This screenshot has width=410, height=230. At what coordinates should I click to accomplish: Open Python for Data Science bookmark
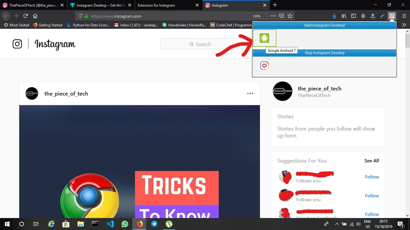click(x=89, y=25)
